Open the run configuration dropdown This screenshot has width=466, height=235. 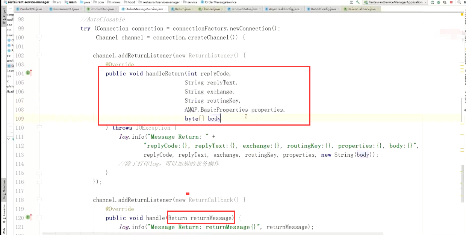click(395, 2)
